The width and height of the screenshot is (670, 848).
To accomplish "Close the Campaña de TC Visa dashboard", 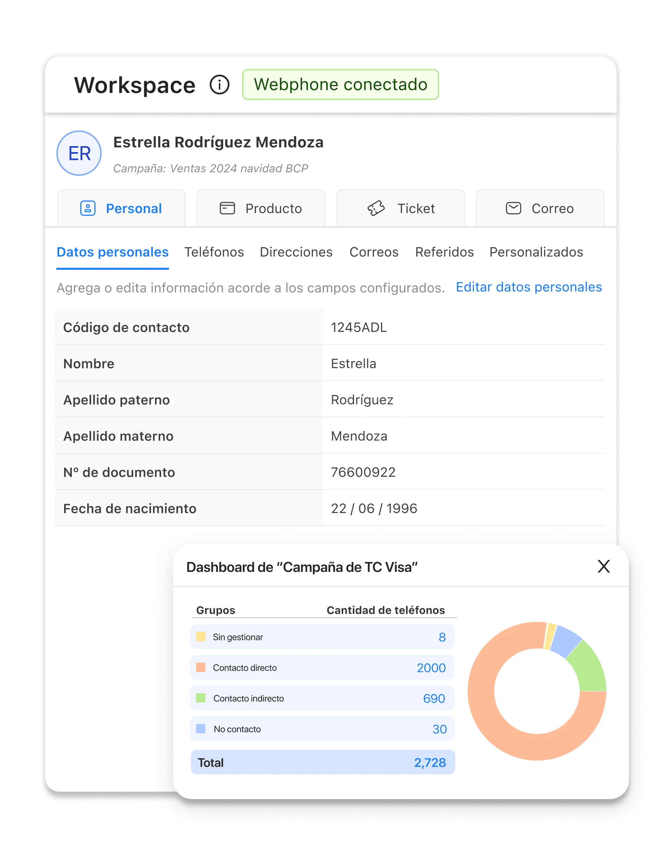I will tap(603, 567).
